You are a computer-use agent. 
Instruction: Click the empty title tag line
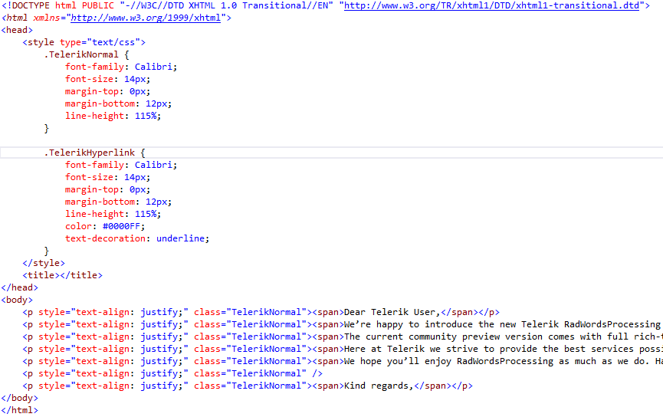click(63, 275)
